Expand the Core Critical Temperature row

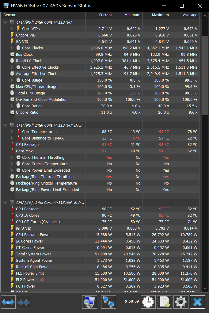(x=12, y=164)
